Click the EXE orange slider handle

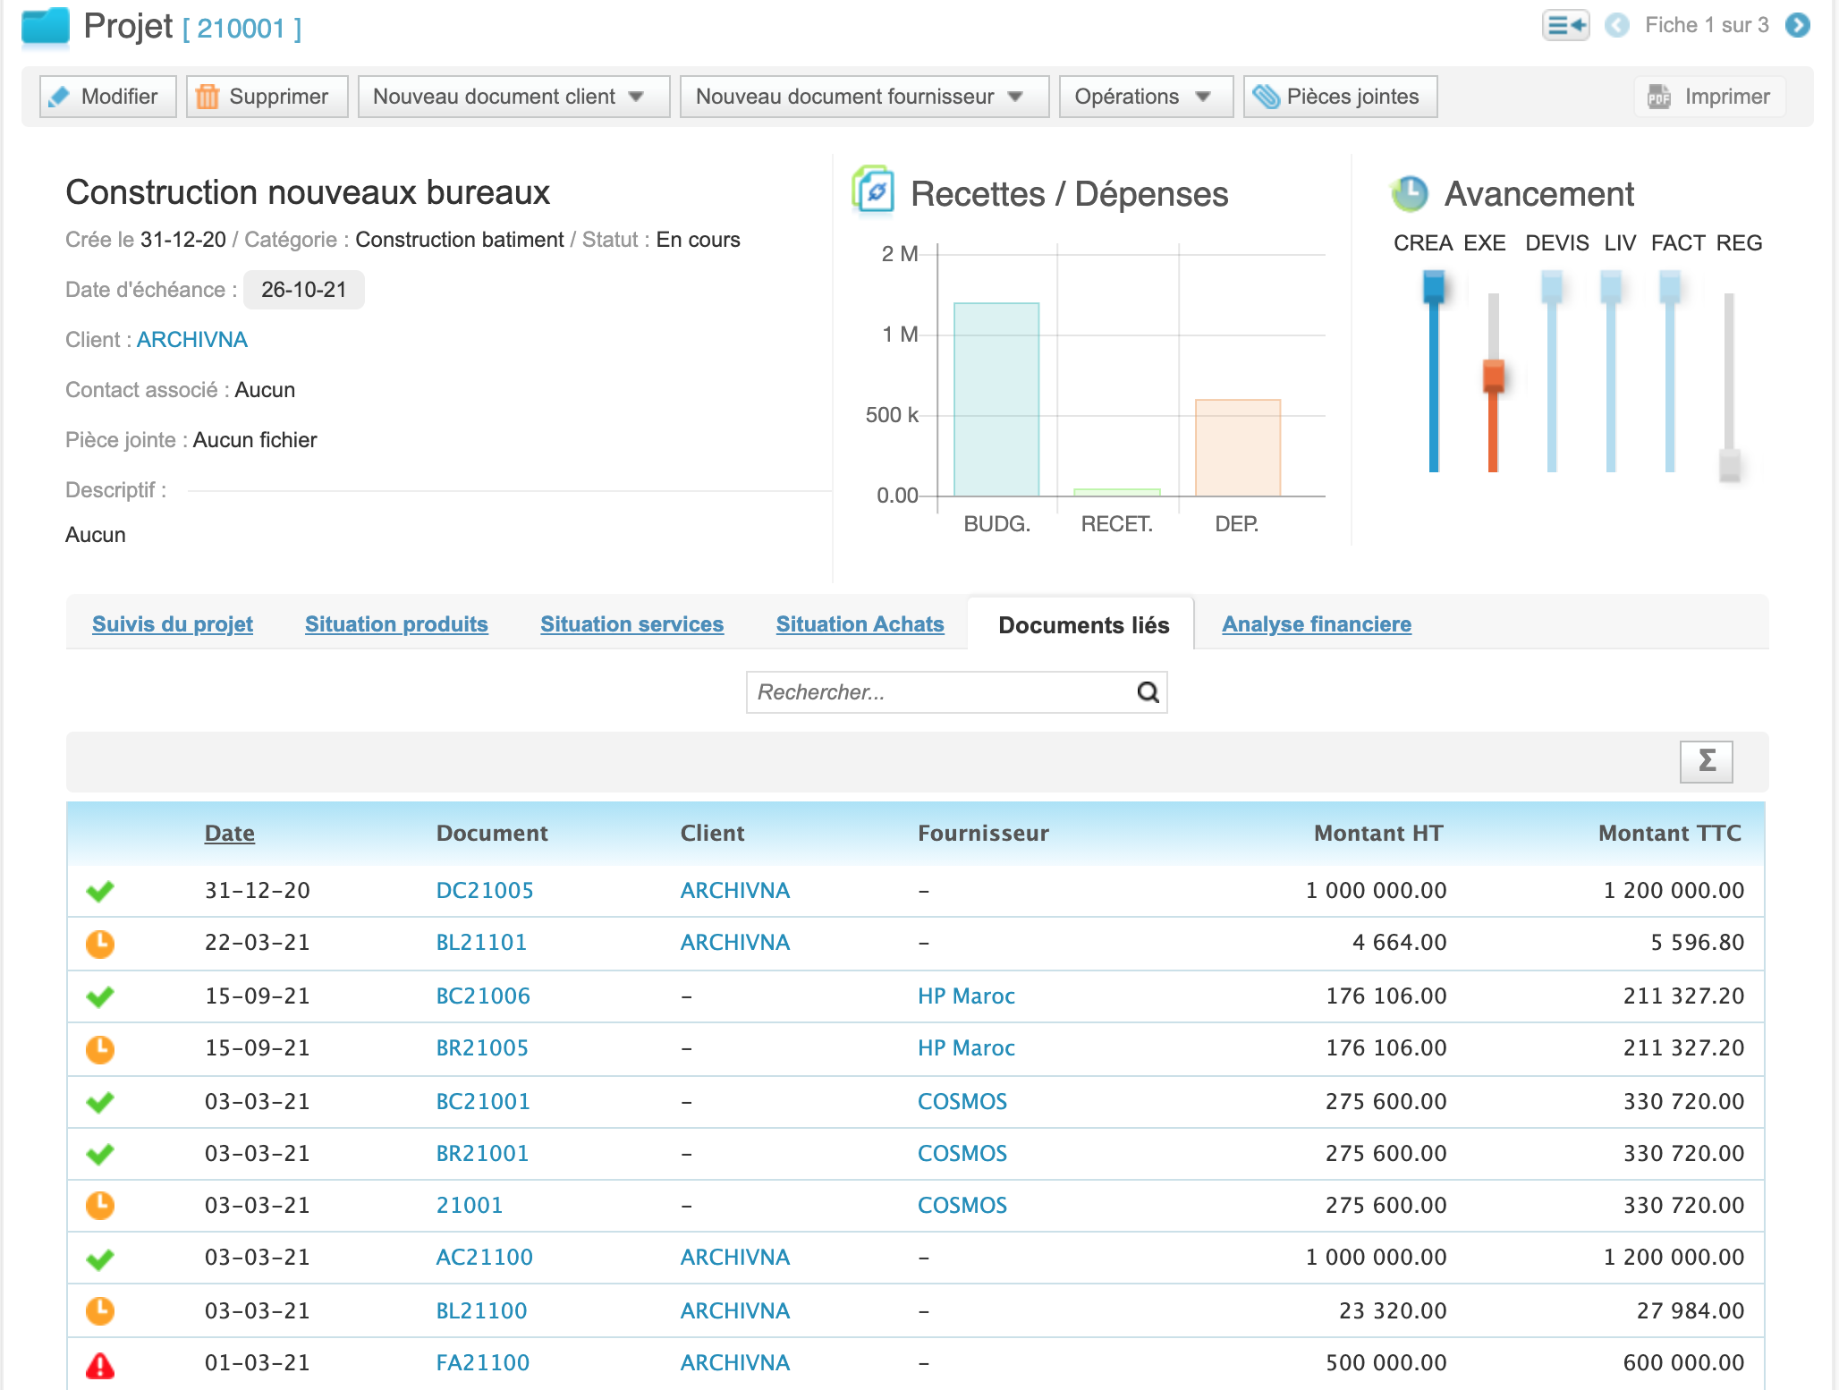tap(1493, 376)
